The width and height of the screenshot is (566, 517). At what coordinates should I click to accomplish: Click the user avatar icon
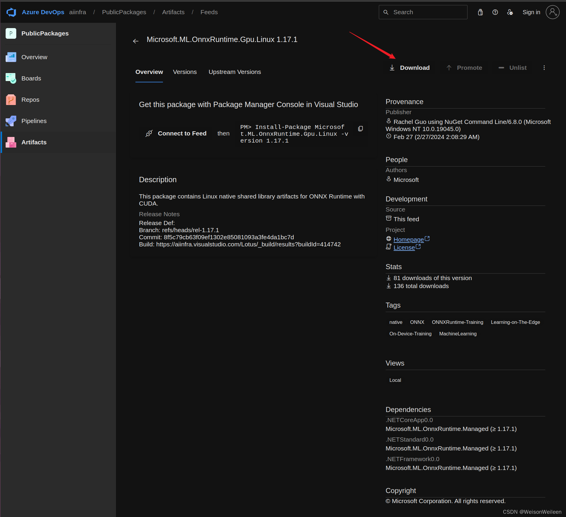(x=552, y=12)
